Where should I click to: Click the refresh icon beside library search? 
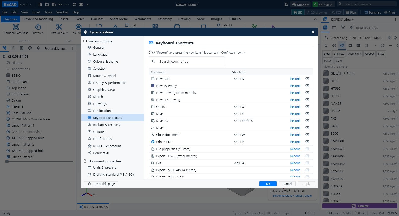[x=395, y=38]
